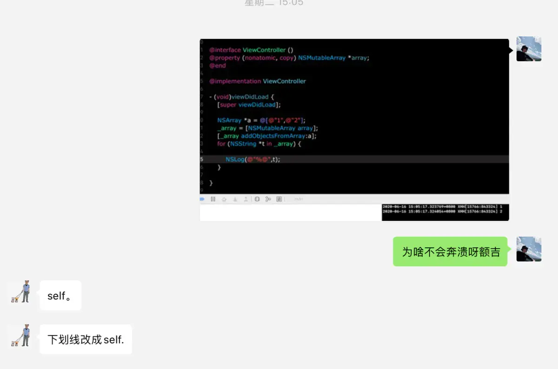Viewport: 558px width, 369px height.
Task: Click the environment overrides icon in debug bar
Action: click(x=279, y=199)
